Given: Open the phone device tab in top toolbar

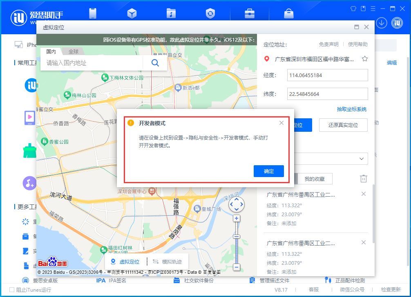Looking at the screenshot, I should (x=93, y=13).
